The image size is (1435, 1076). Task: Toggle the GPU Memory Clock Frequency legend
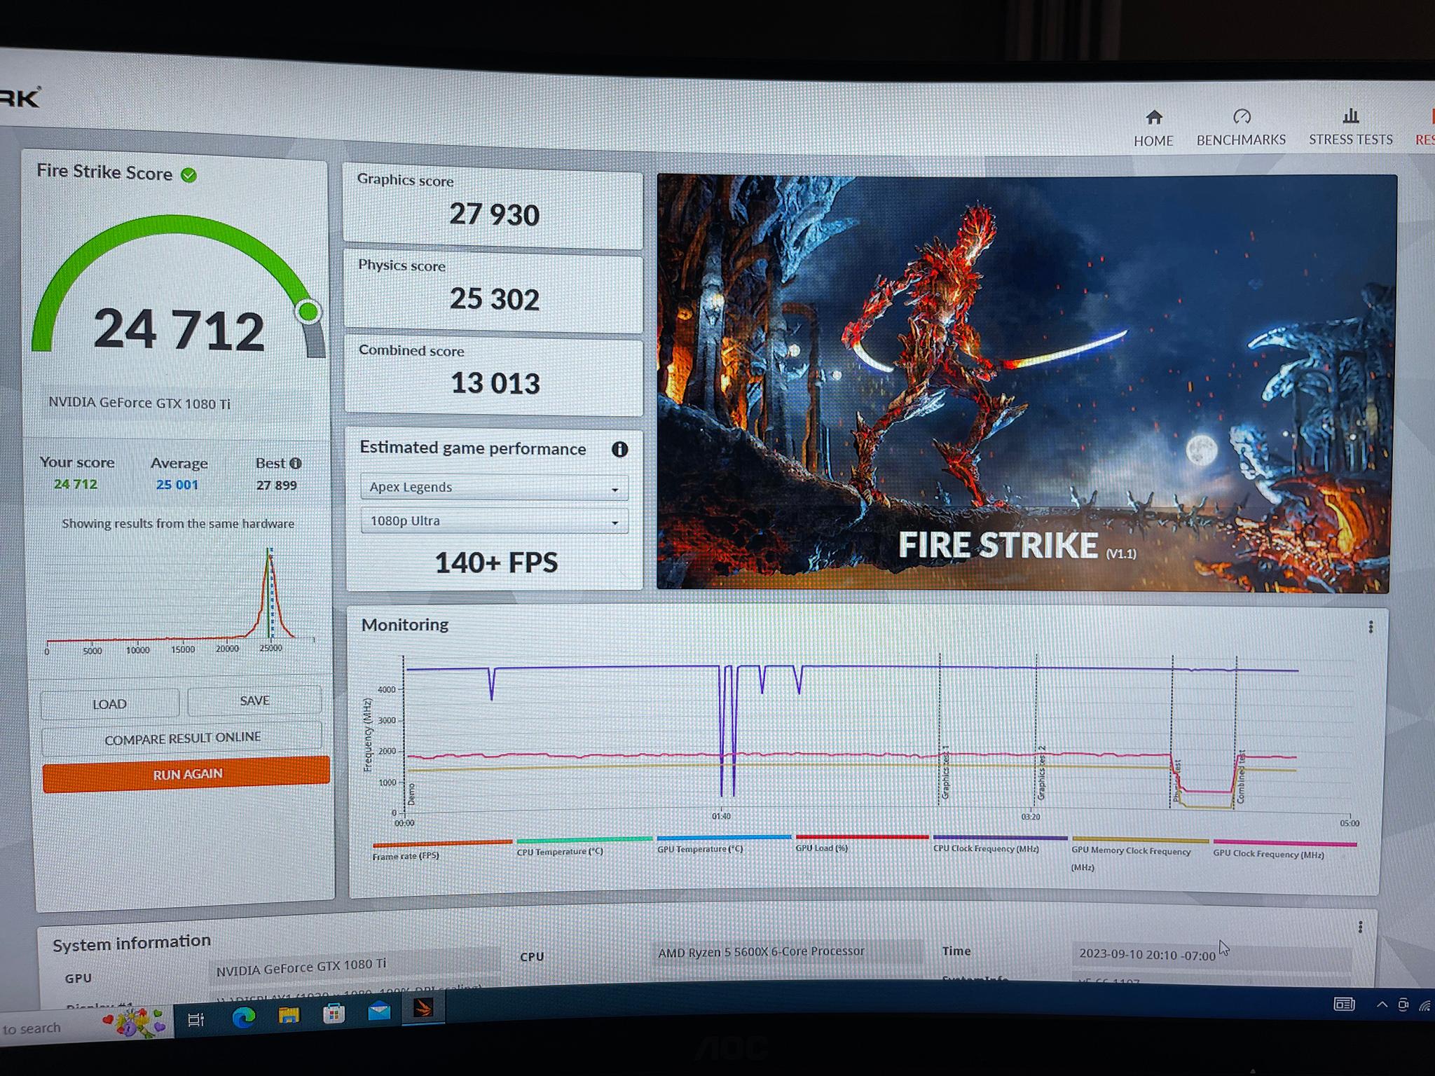click(1139, 853)
